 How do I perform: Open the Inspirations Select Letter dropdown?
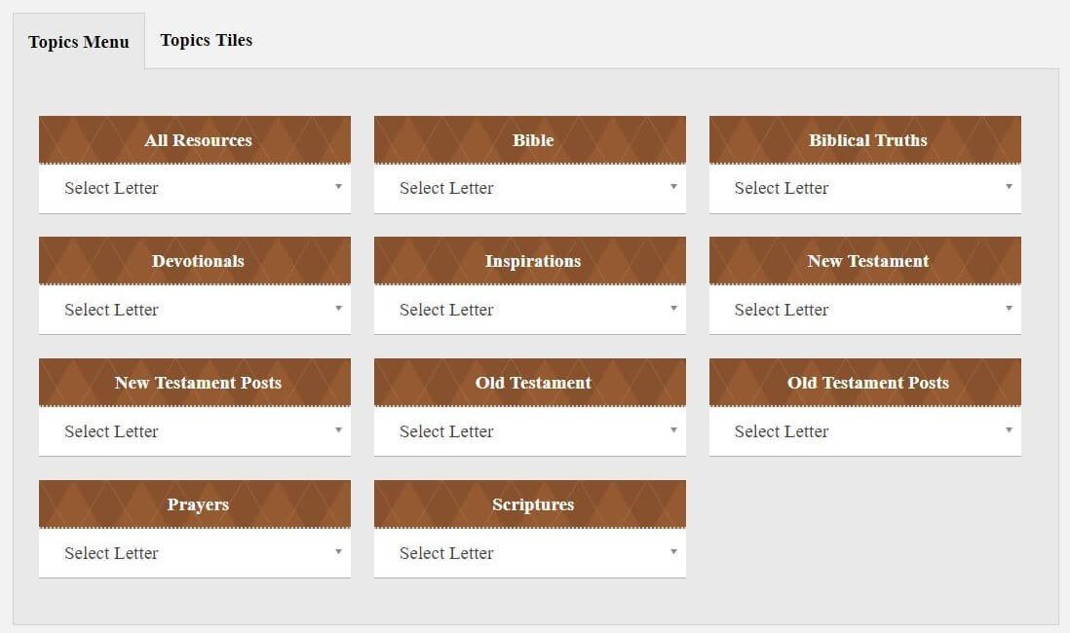pyautogui.click(x=529, y=310)
